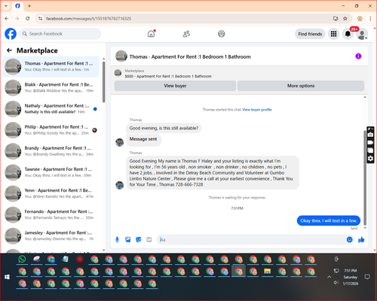Reload the page with refresh icon
The height and width of the screenshot is (301, 377).
[x=28, y=19]
